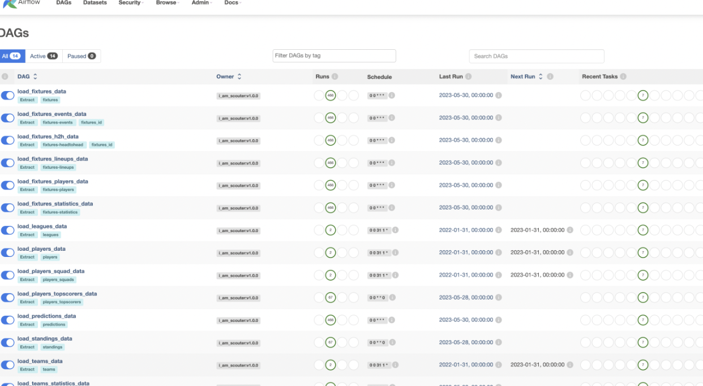Click the info icon beside the Last Run header
This screenshot has height=386, width=703.
coord(469,76)
